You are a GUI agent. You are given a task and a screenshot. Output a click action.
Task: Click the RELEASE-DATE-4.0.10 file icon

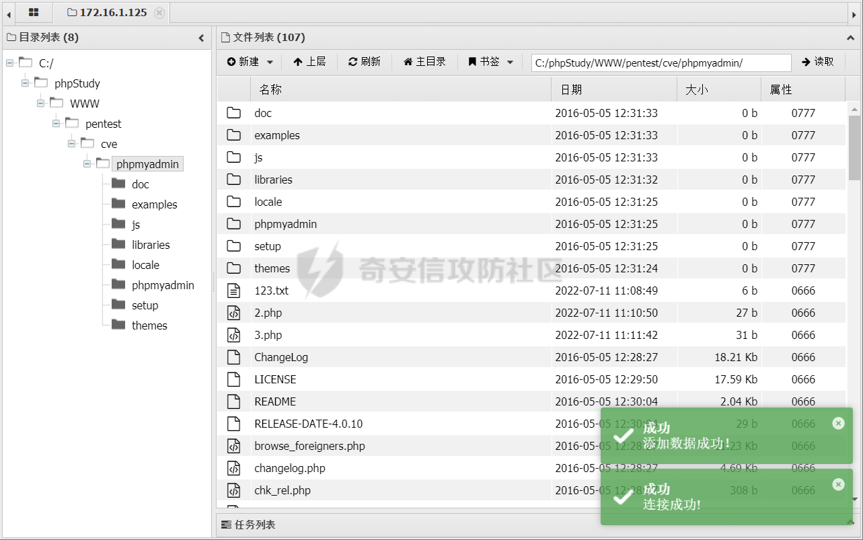point(233,424)
